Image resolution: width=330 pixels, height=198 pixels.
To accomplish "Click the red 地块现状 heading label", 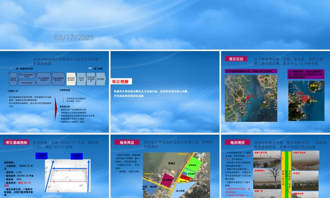I will (237, 143).
